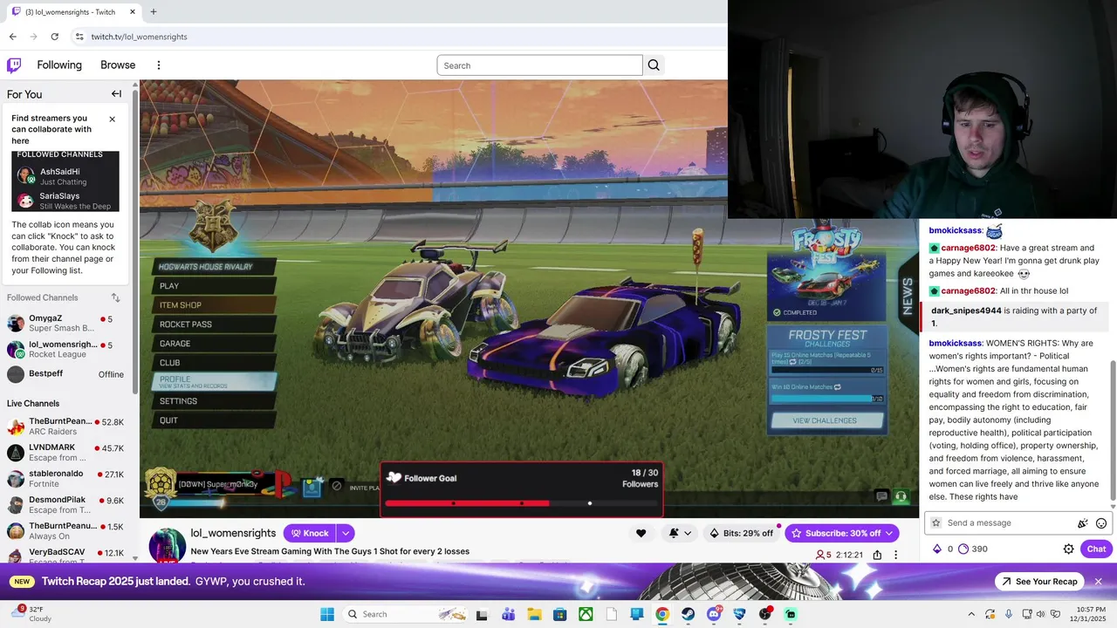The width and height of the screenshot is (1117, 628).
Task: Select ITEM SHOP in game menu
Action: coord(214,305)
